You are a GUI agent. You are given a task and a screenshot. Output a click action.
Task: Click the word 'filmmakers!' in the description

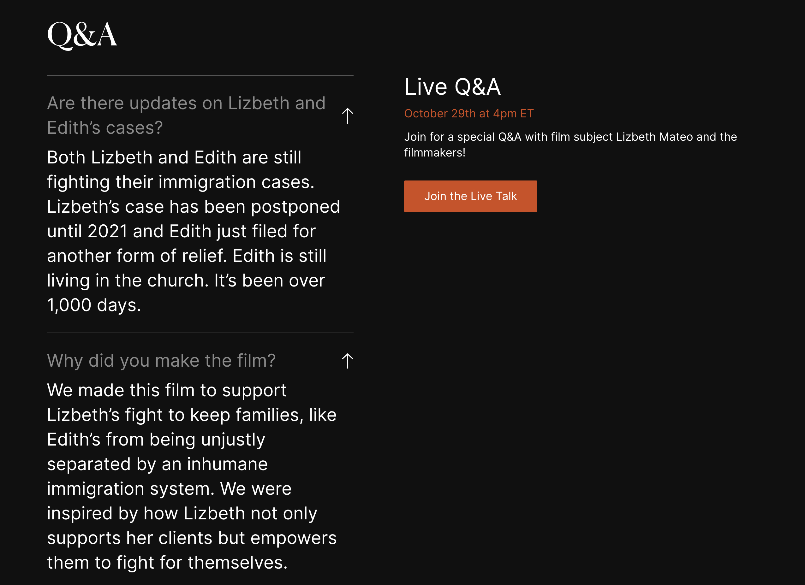(x=435, y=152)
